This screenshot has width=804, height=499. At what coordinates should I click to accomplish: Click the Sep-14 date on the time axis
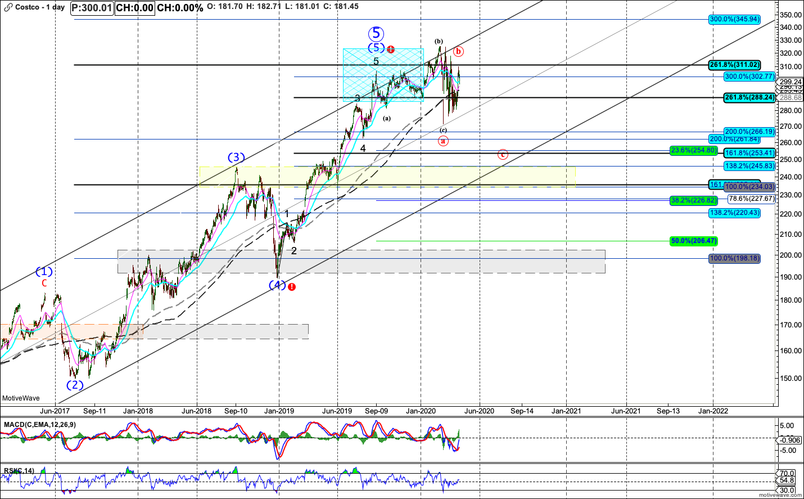522,411
